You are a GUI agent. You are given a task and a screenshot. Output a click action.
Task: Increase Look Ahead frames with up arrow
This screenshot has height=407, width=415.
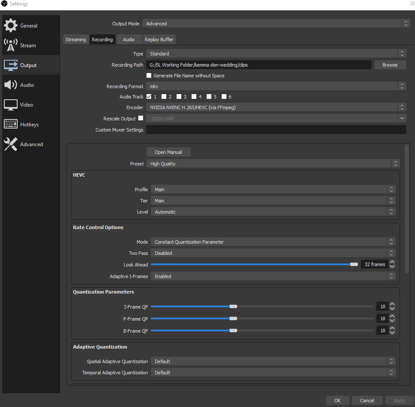(392, 262)
